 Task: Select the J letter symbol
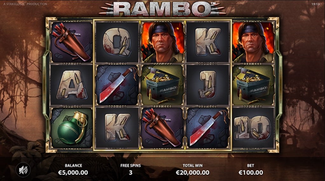click(208, 85)
